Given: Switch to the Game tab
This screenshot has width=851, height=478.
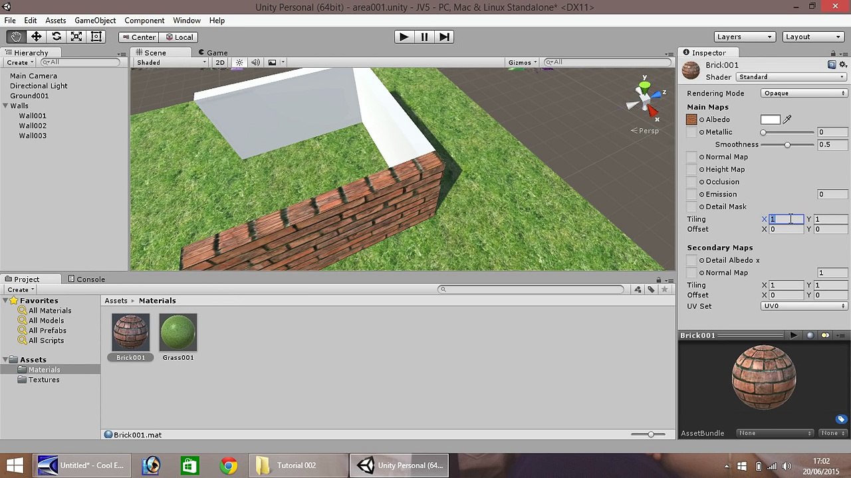Looking at the screenshot, I should [213, 53].
